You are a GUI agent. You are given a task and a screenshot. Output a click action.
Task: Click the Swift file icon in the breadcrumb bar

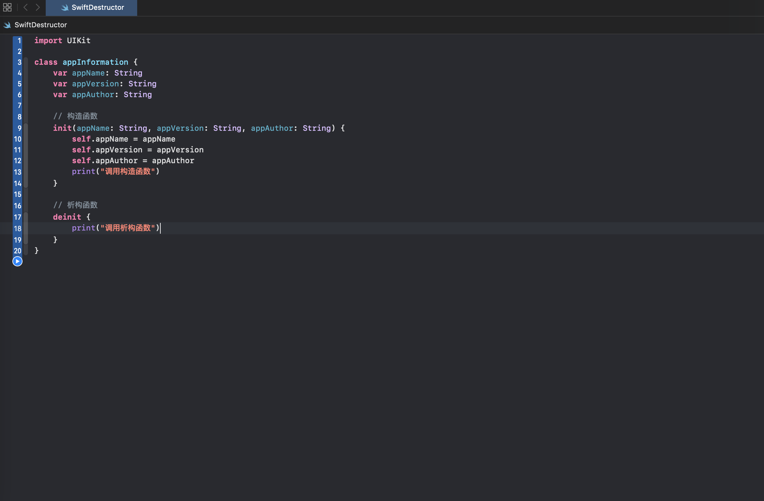(x=7, y=25)
